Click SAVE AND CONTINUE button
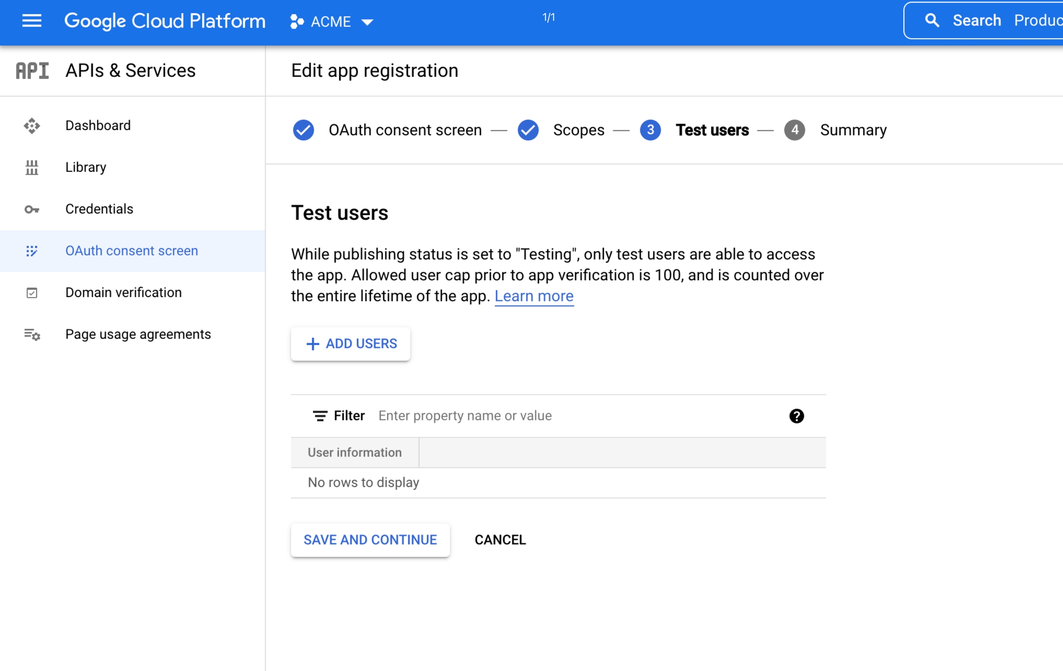 [370, 540]
